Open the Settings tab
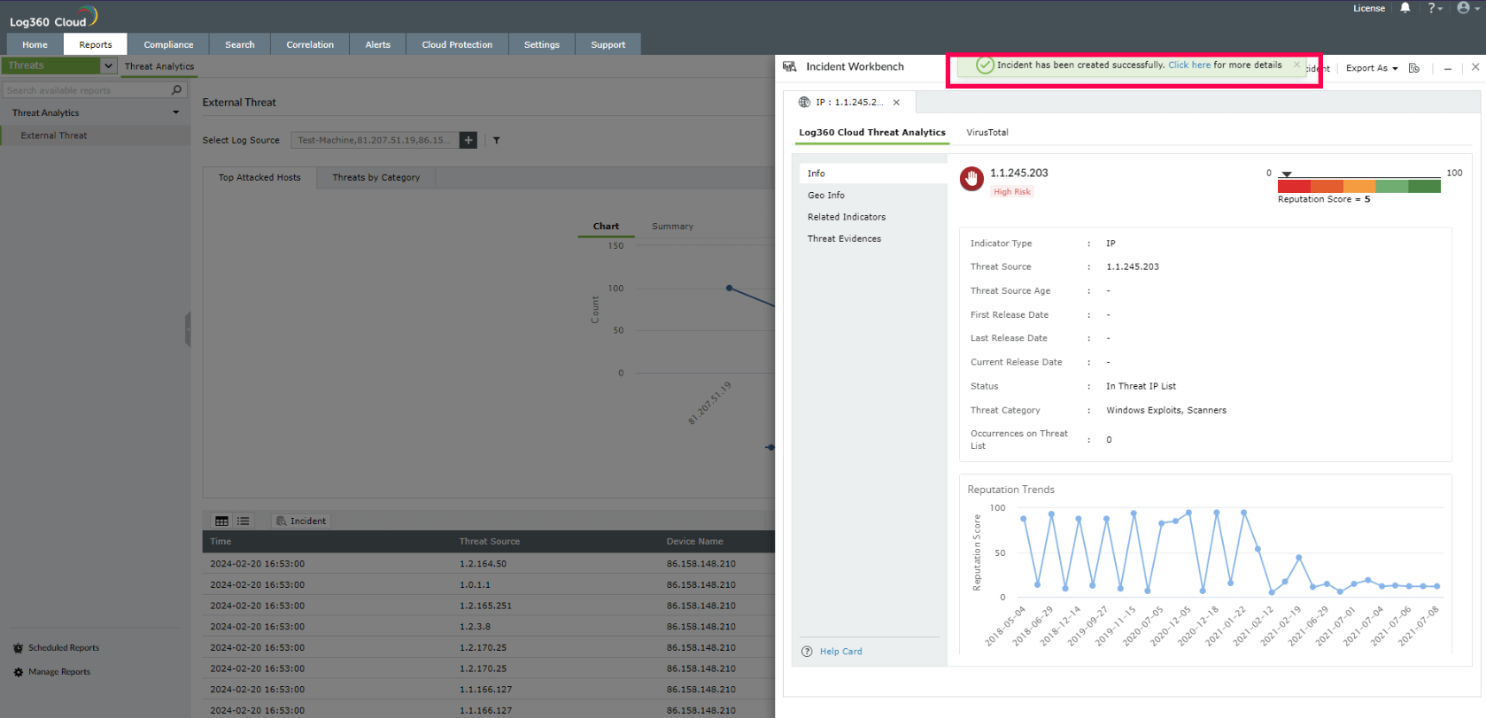1486x718 pixels. [x=541, y=44]
